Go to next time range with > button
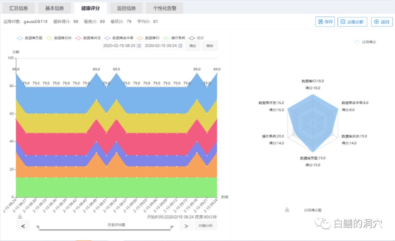Screen dimensions: 395x241 point(187,226)
